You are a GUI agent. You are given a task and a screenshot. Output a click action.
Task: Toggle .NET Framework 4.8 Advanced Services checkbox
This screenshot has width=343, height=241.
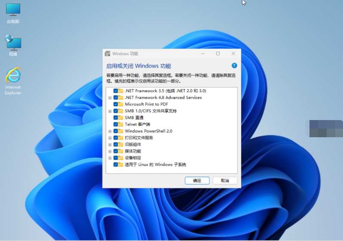pyautogui.click(x=116, y=98)
